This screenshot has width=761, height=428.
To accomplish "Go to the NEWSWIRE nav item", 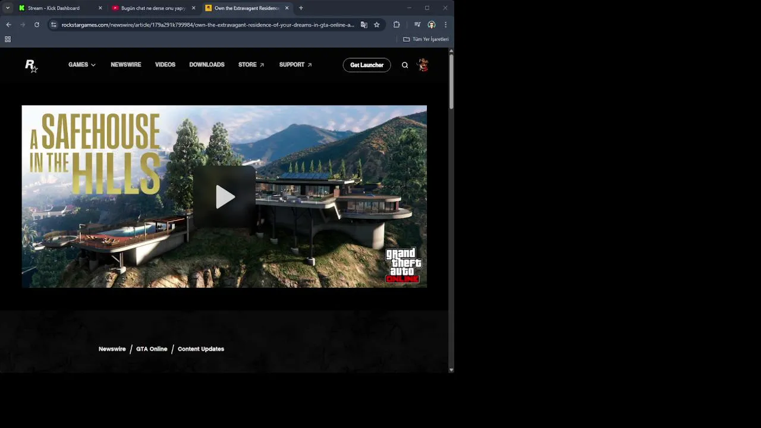I will tap(126, 65).
